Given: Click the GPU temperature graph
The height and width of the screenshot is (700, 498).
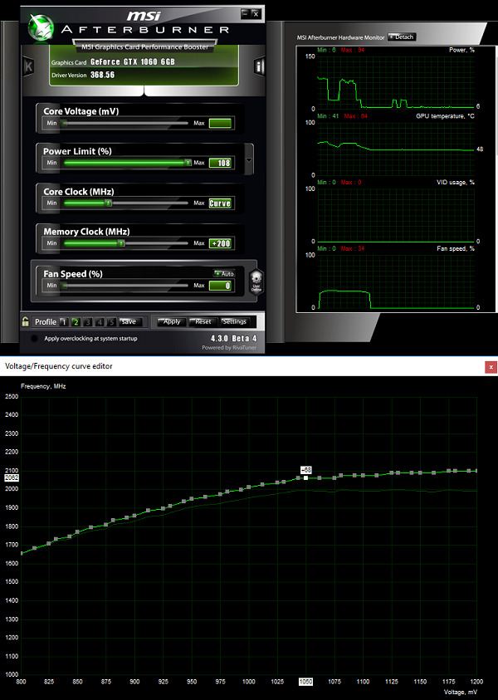Looking at the screenshot, I should click(396, 149).
